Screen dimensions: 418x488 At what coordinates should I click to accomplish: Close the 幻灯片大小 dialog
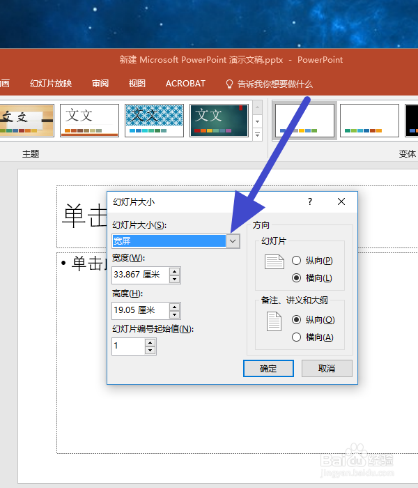click(341, 201)
